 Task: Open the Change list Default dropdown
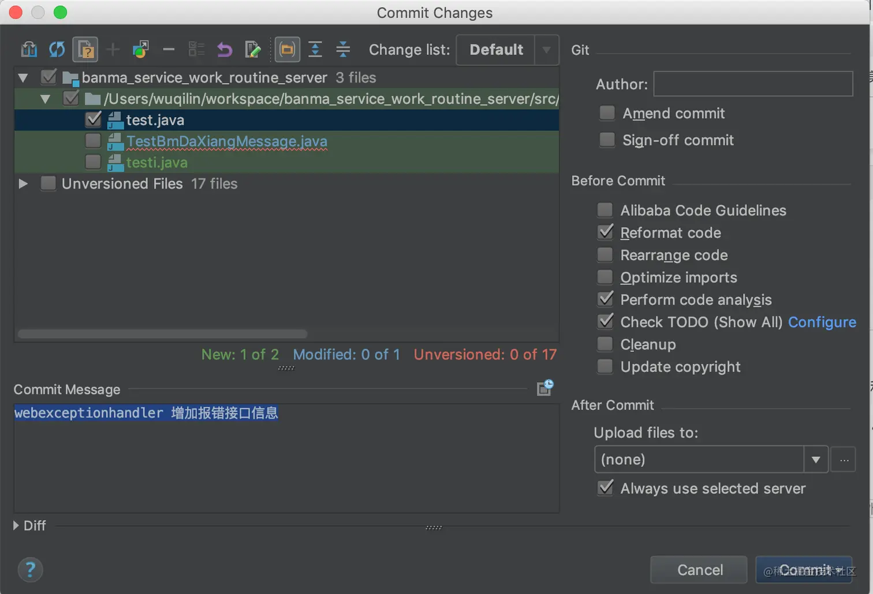pos(508,50)
